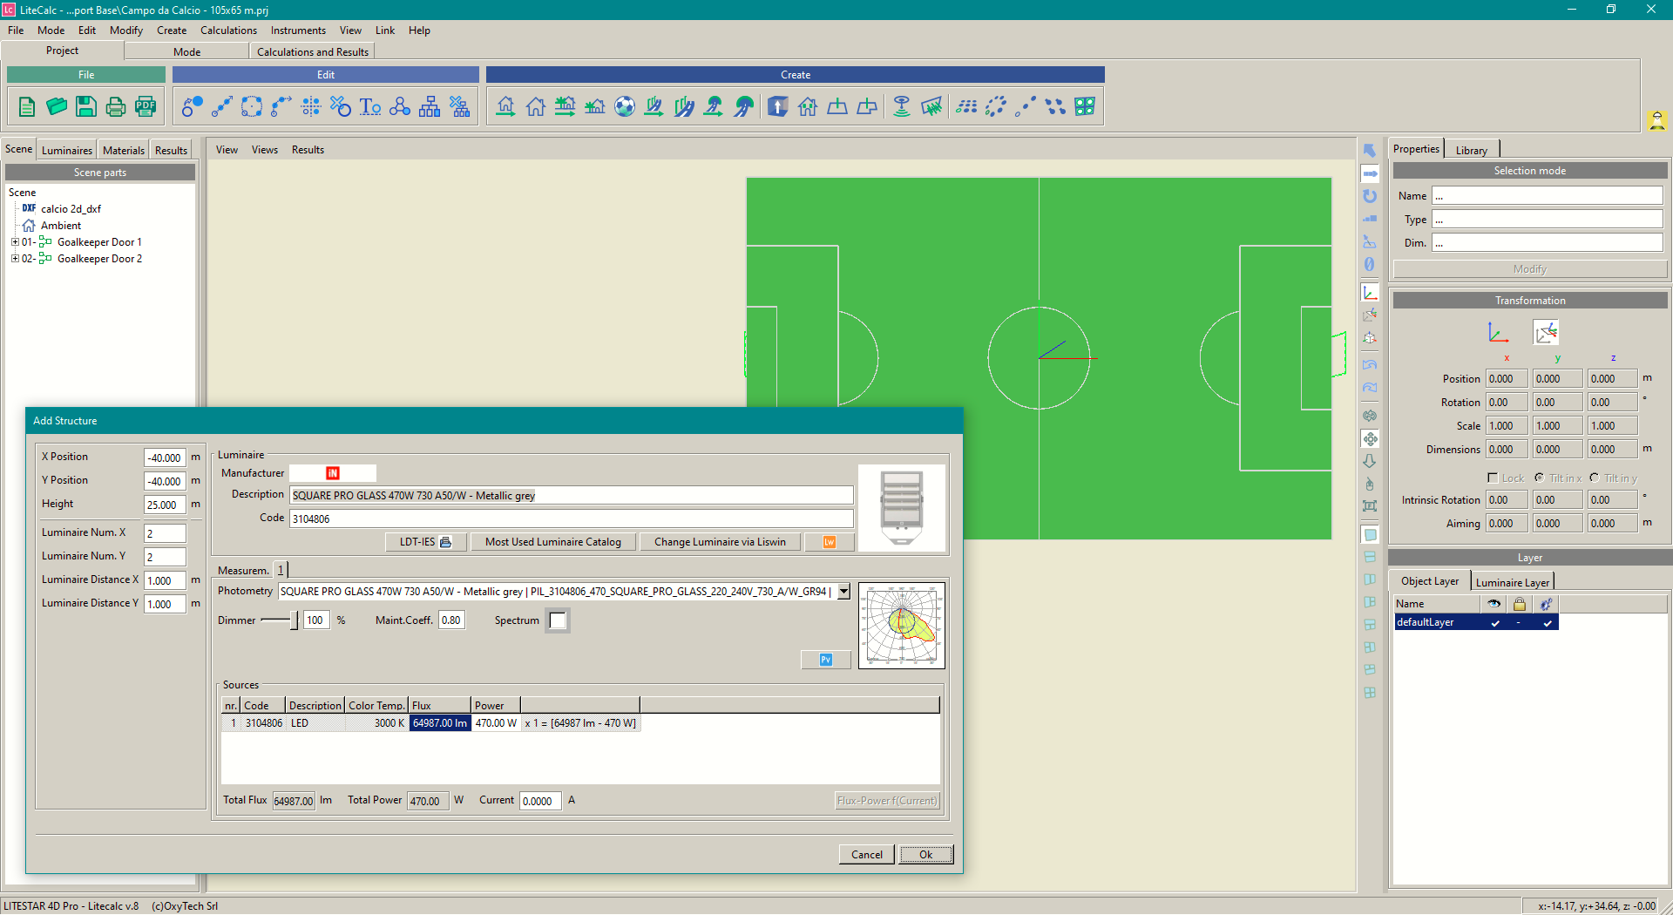Image resolution: width=1673 pixels, height=915 pixels.
Task: Toggle the Lock checkbox in Transformation
Action: [1493, 478]
